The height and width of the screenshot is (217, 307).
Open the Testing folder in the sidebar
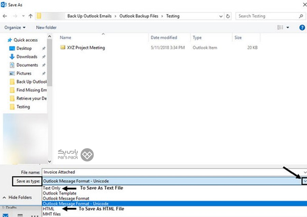(x=20, y=107)
